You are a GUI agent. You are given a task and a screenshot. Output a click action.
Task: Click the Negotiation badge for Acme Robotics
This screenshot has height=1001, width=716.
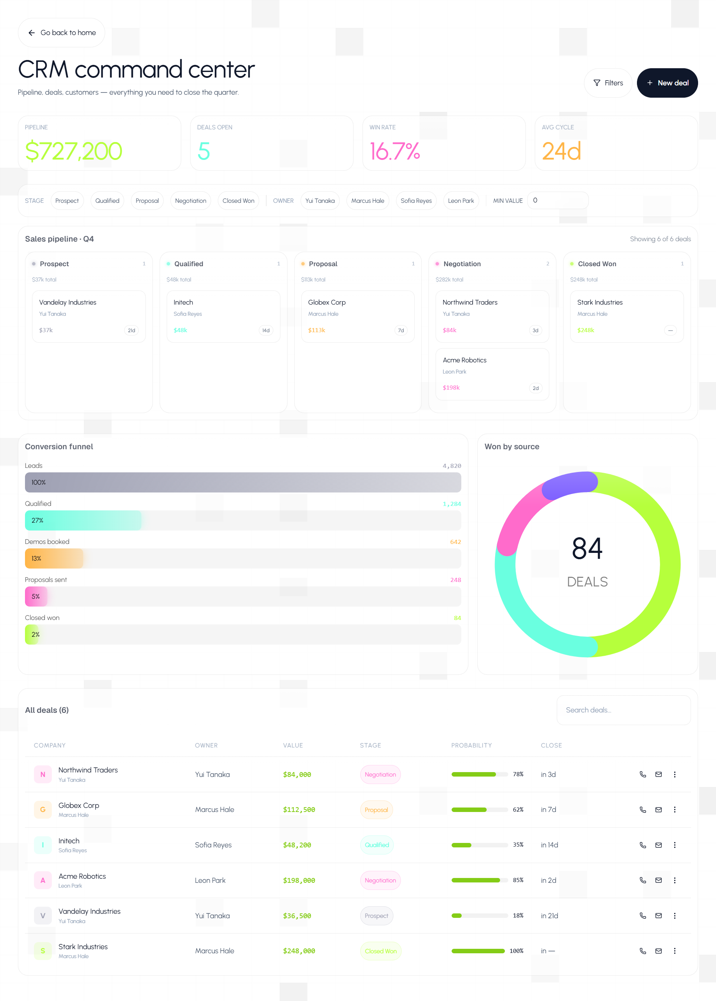(x=380, y=880)
